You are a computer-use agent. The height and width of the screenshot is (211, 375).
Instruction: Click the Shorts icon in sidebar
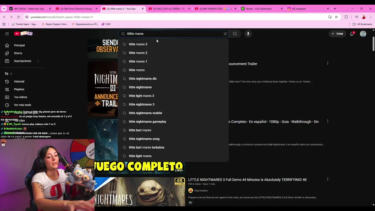pyautogui.click(x=7, y=53)
